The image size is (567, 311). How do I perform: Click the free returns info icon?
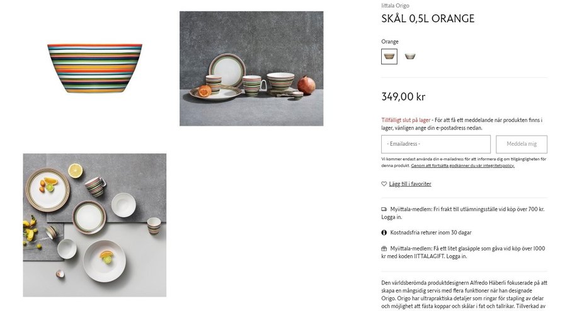click(384, 232)
